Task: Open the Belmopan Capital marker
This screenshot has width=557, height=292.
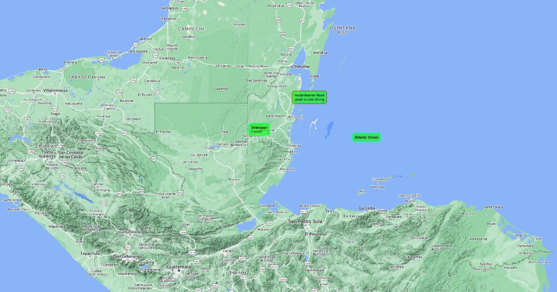Action: pos(259,129)
